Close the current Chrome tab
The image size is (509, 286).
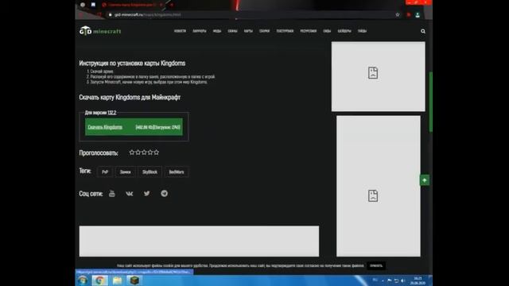click(x=161, y=5)
